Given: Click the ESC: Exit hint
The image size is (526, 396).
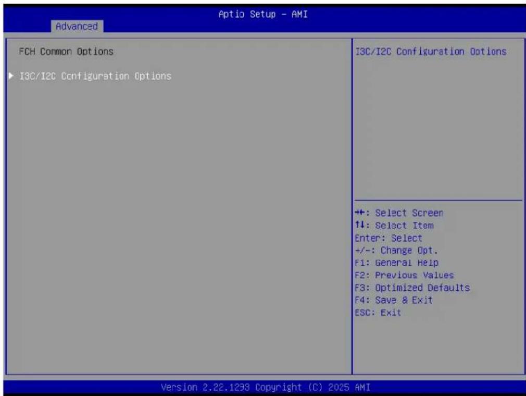Looking at the screenshot, I should click(378, 313).
